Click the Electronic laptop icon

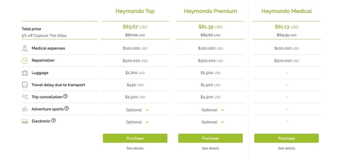(x=25, y=121)
